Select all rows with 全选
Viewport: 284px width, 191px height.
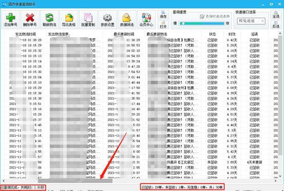[x=276, y=15]
